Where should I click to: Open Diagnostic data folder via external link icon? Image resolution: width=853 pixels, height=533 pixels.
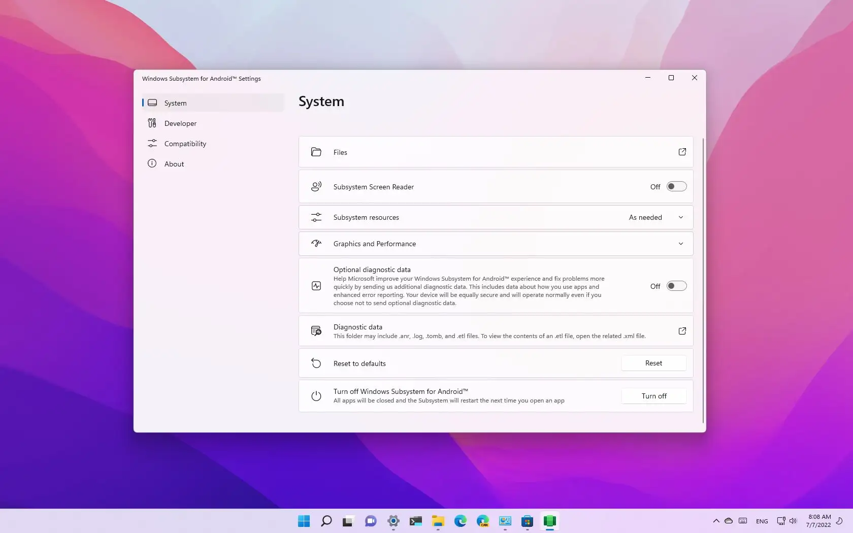(x=682, y=330)
